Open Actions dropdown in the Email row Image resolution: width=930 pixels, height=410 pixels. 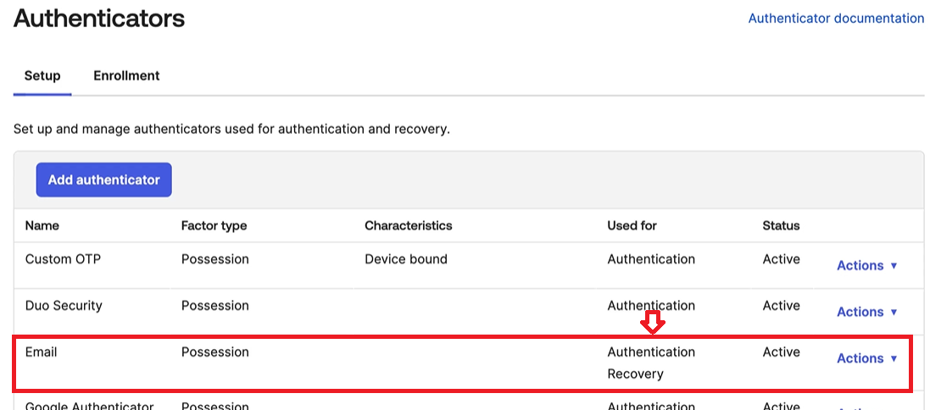click(866, 358)
